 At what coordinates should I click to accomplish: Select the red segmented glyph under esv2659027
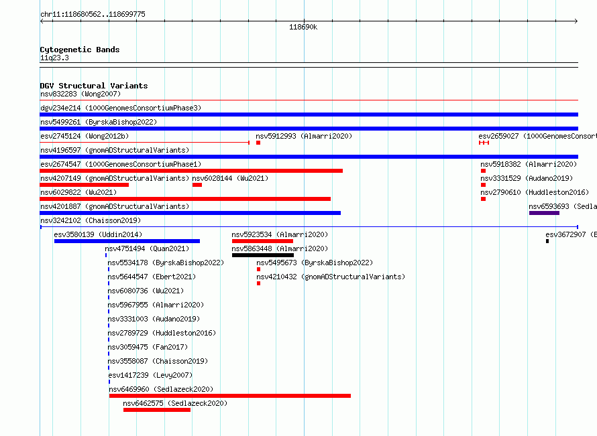pos(484,143)
